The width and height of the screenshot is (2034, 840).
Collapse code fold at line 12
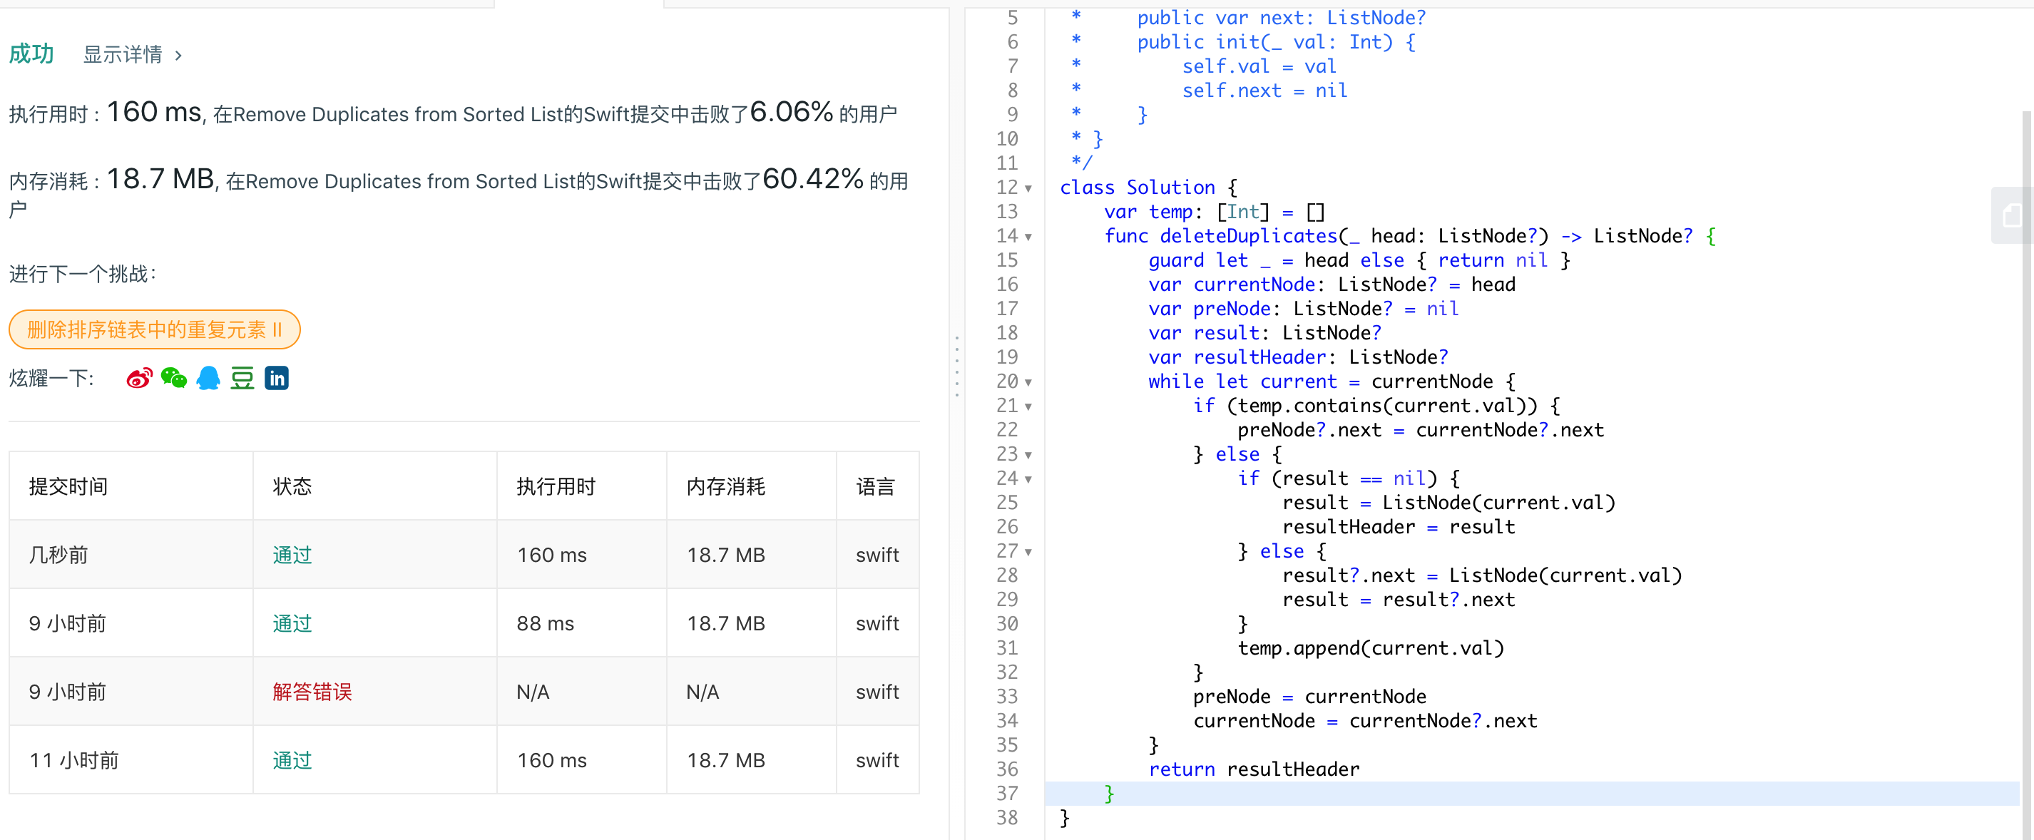pos(1028,189)
